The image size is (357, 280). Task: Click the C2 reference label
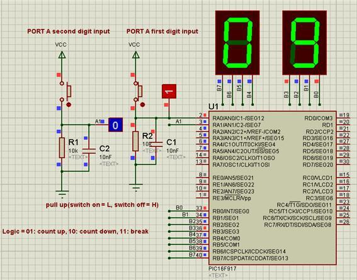(105, 149)
